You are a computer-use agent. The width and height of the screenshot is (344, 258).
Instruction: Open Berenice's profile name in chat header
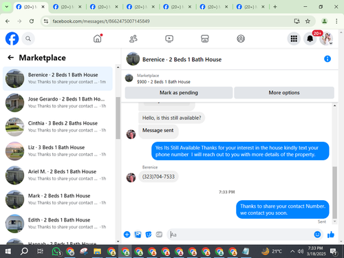(182, 60)
